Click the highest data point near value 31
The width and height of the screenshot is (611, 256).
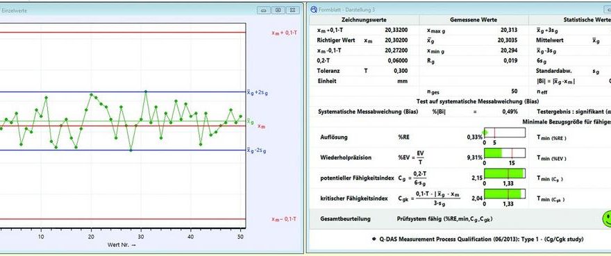click(146, 92)
